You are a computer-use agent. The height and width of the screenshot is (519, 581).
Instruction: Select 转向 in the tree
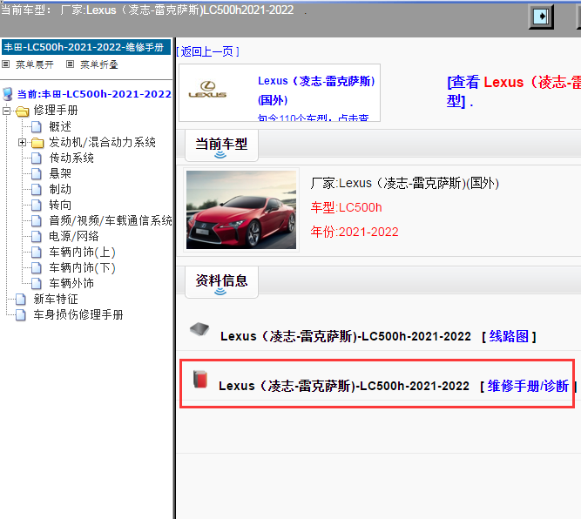coord(60,205)
